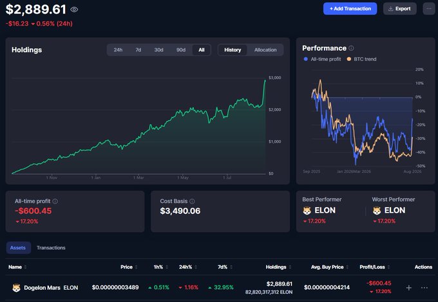Click the Dogelon Mars coin icon in table
The width and height of the screenshot is (438, 302).
tap(16, 288)
